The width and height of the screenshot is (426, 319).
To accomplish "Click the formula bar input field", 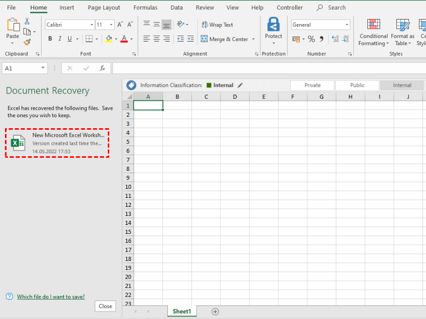I will 269,69.
